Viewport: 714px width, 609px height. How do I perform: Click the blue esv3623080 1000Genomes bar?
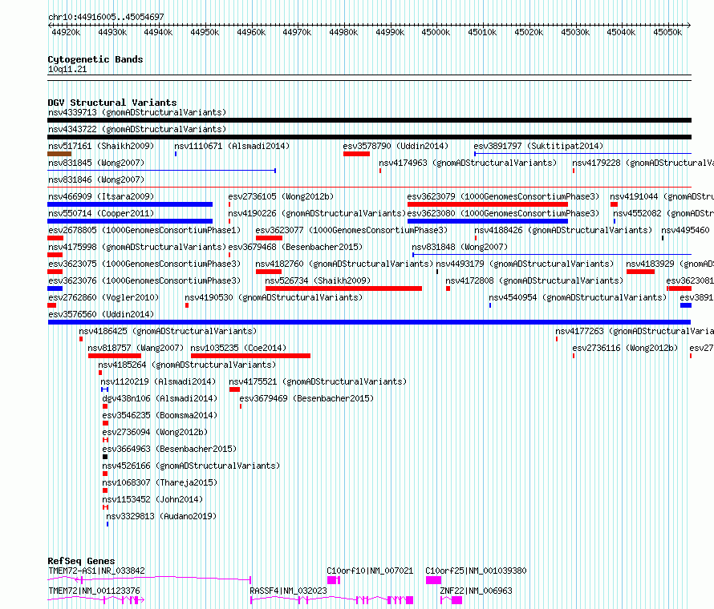488,221
